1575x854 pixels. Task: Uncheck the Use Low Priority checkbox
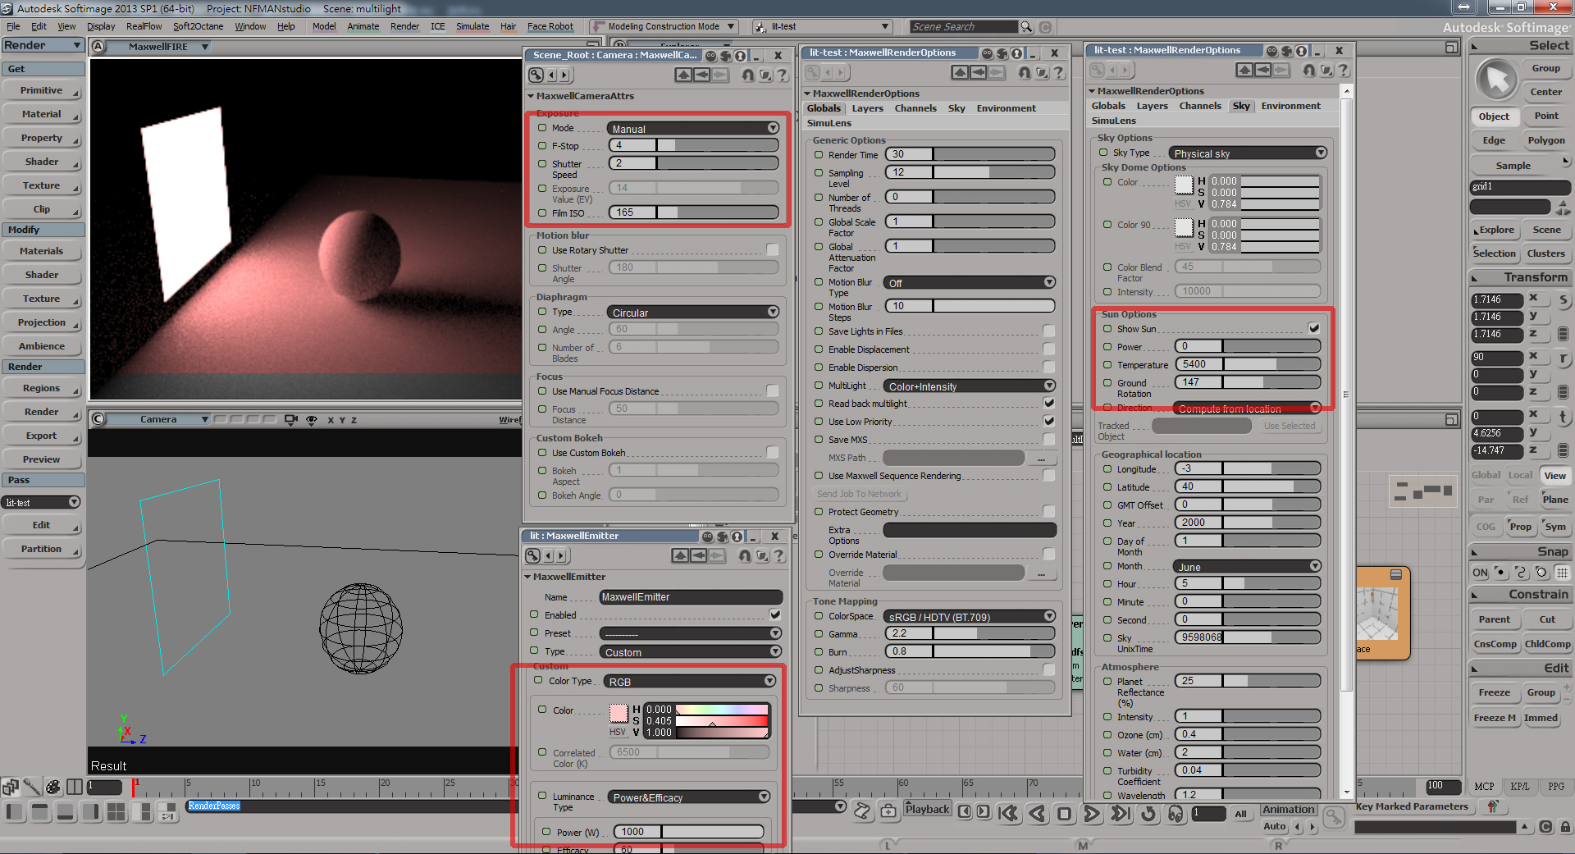click(1049, 421)
